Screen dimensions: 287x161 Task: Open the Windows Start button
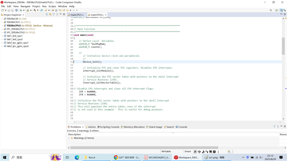pos(4,157)
